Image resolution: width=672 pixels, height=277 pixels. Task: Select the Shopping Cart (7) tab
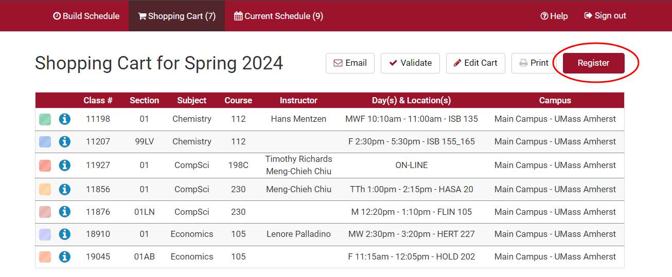coord(176,16)
